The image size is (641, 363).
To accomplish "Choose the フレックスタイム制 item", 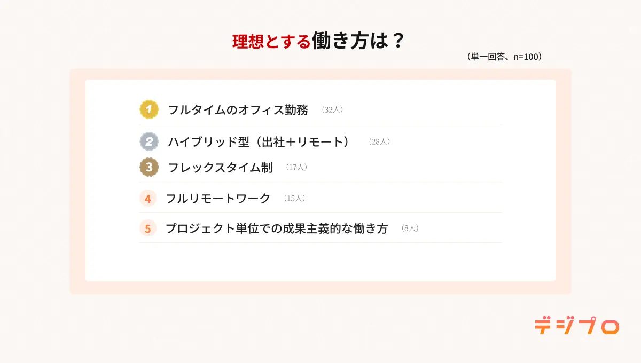I will tap(220, 167).
